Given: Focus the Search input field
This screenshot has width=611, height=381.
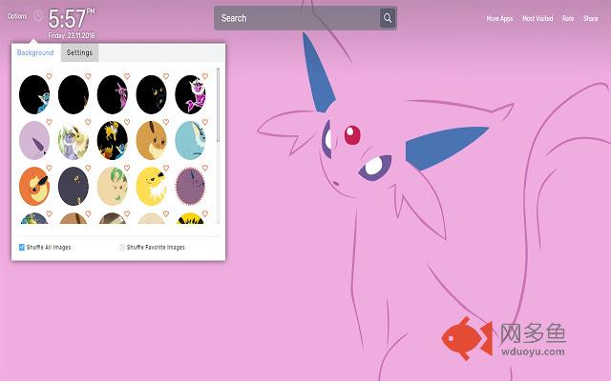Looking at the screenshot, I should 297,18.
